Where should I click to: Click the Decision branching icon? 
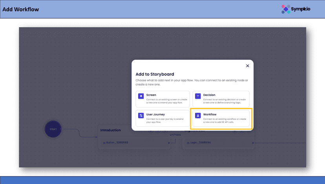tap(198, 96)
